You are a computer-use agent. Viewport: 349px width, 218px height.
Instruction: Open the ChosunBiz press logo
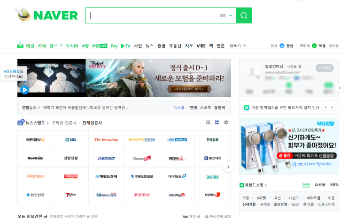(x=141, y=158)
